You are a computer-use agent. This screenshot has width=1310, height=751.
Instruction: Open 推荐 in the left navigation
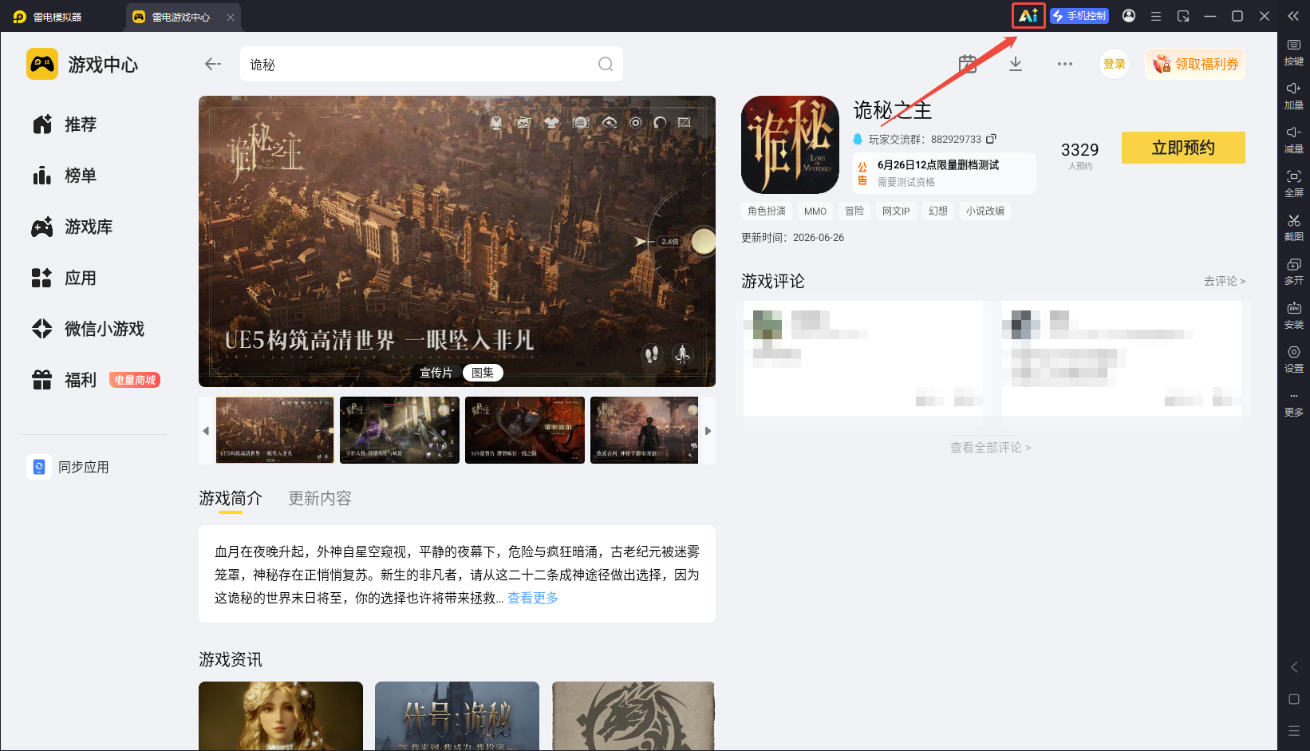click(65, 125)
